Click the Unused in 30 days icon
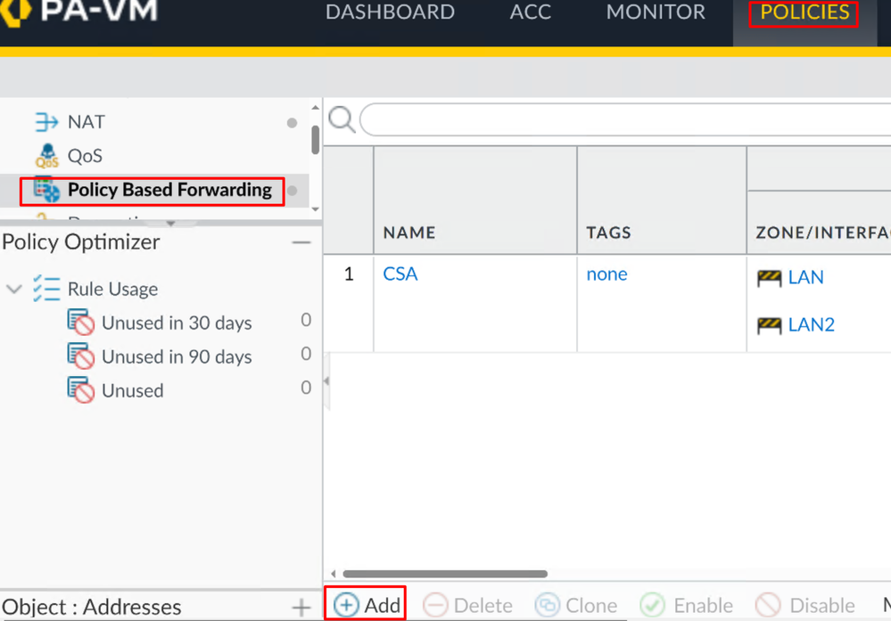891x621 pixels. click(x=80, y=322)
